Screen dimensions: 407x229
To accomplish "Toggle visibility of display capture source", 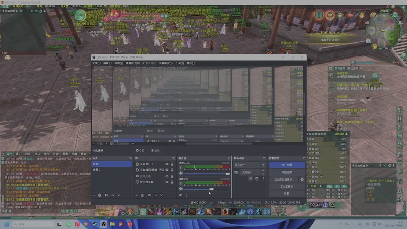I will click(167, 182).
